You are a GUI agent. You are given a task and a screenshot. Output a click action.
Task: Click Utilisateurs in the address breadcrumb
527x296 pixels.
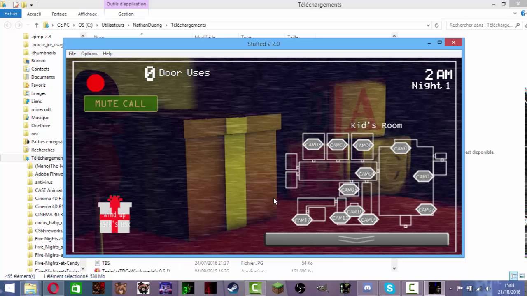(x=113, y=25)
